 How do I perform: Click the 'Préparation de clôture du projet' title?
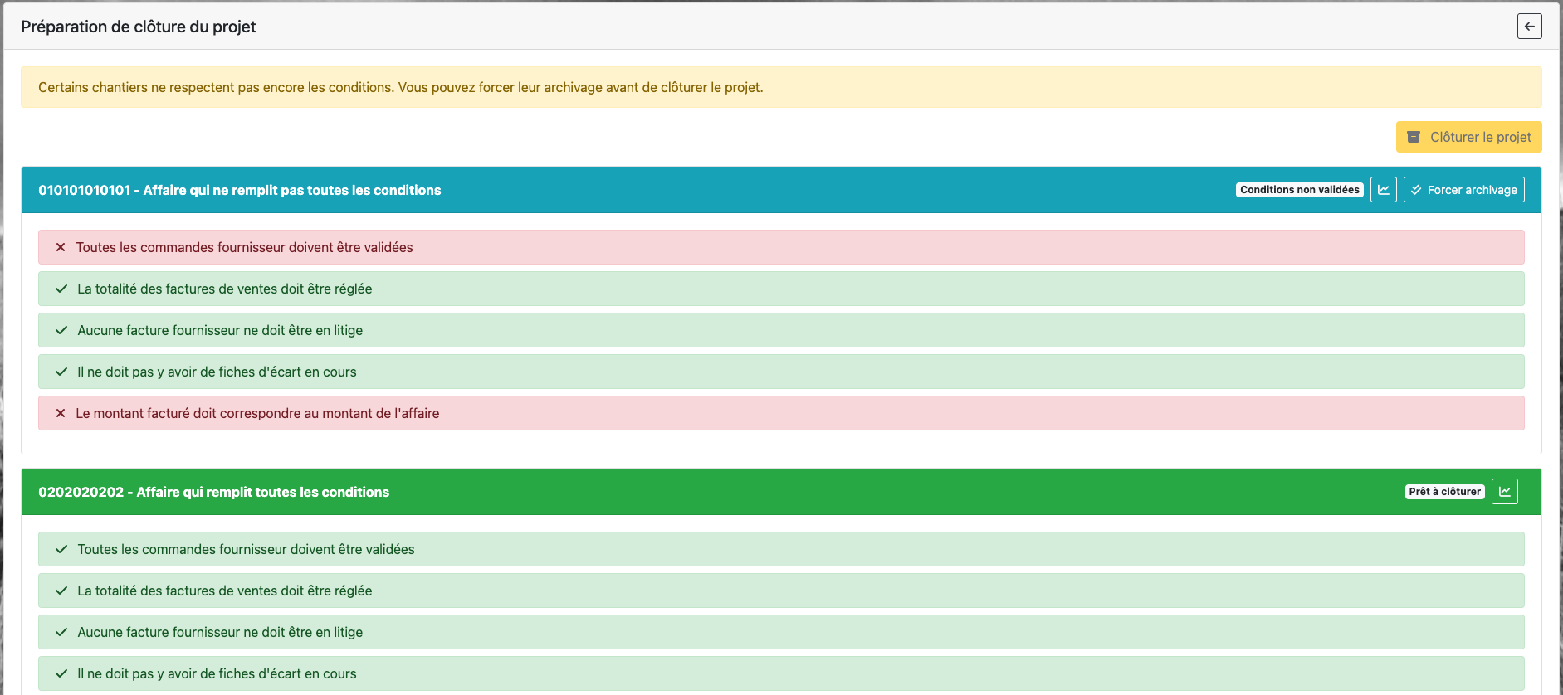tap(138, 27)
